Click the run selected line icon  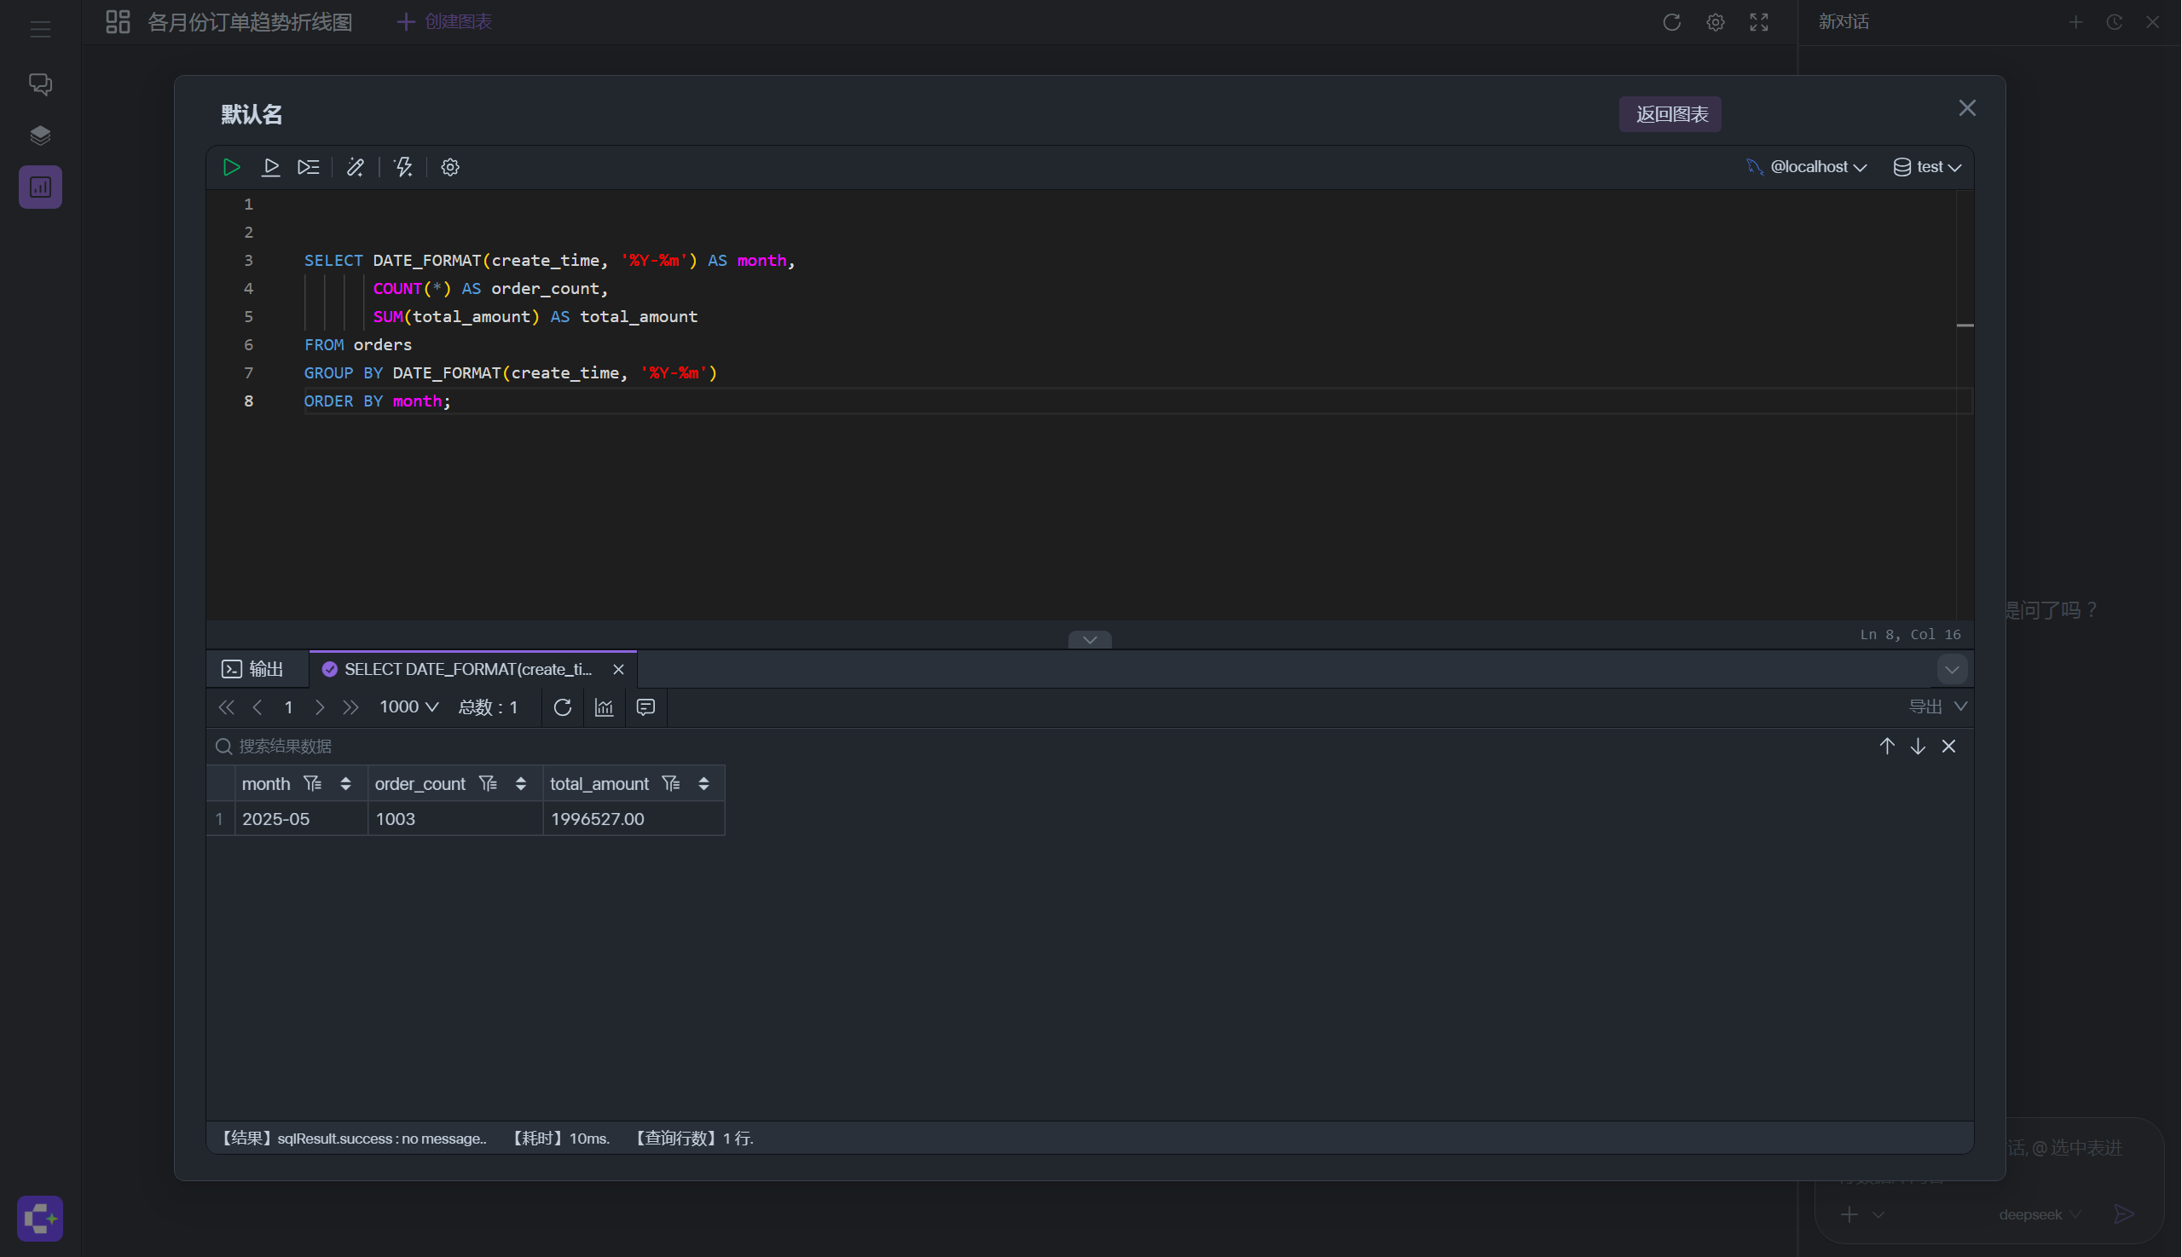(x=270, y=168)
